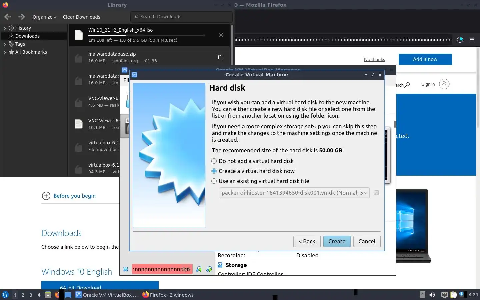Image resolution: width=480 pixels, height=300 pixels.
Task: Click the Sign in account avatar
Action: 444,84
